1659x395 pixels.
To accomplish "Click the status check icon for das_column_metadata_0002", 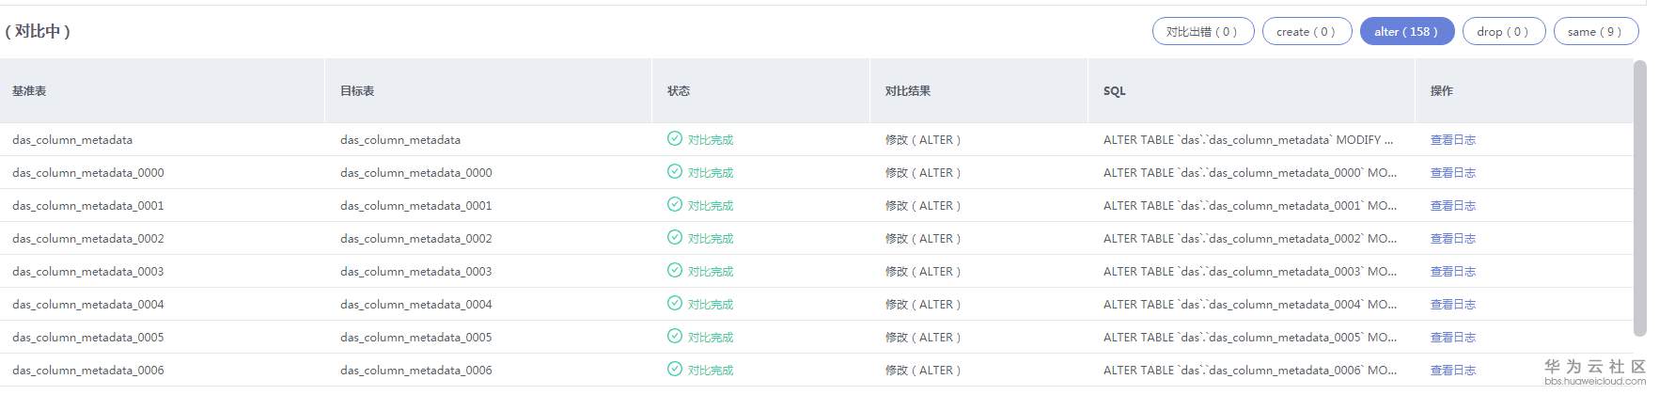I will [x=674, y=238].
